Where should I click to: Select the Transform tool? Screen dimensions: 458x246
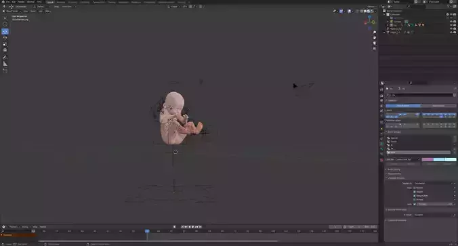[x=5, y=50]
